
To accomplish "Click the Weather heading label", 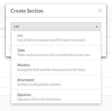I will point(24,65).
